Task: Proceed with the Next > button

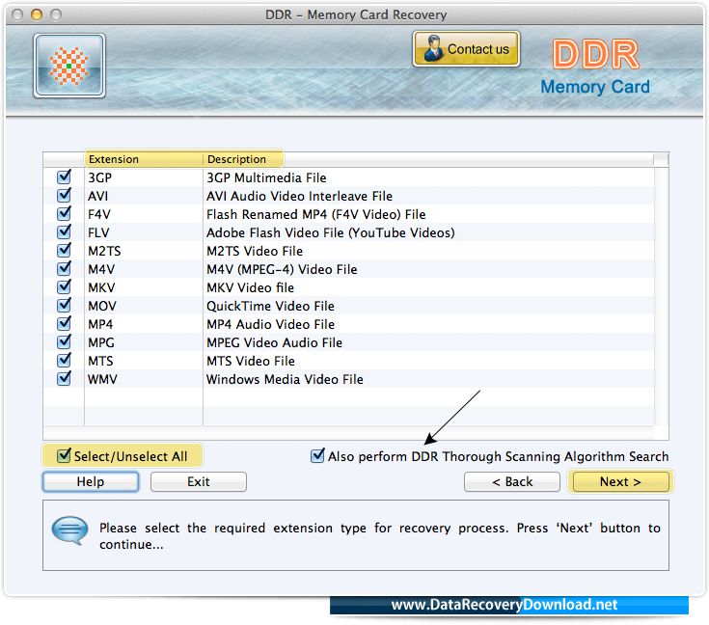Action: 620,481
